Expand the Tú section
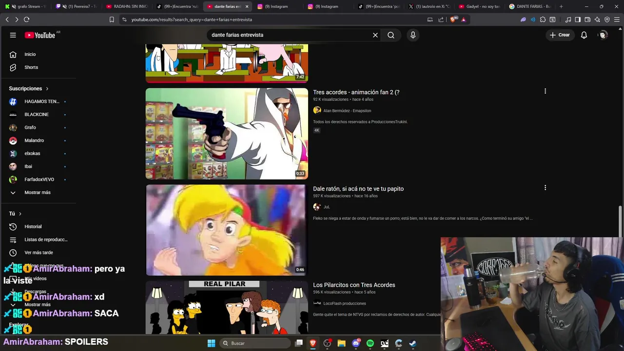This screenshot has height=351, width=624. click(x=15, y=214)
